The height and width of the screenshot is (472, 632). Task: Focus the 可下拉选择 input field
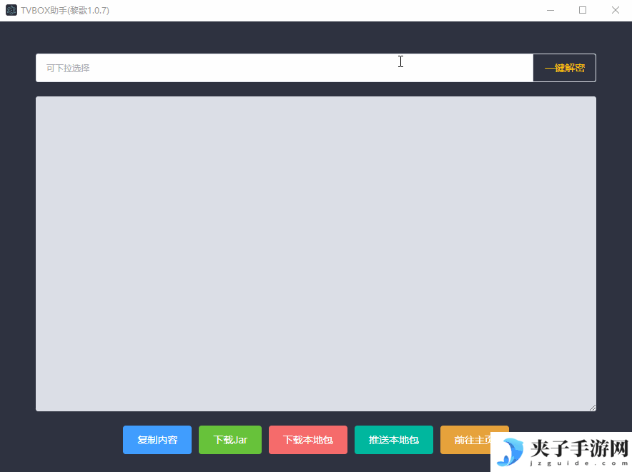click(285, 68)
